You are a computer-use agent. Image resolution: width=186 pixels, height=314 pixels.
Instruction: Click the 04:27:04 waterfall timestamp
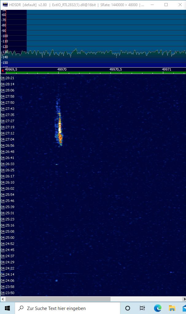pos(8,139)
